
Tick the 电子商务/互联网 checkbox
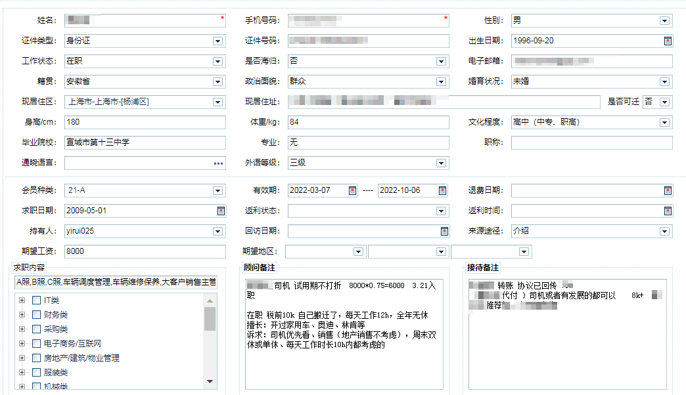[37, 343]
